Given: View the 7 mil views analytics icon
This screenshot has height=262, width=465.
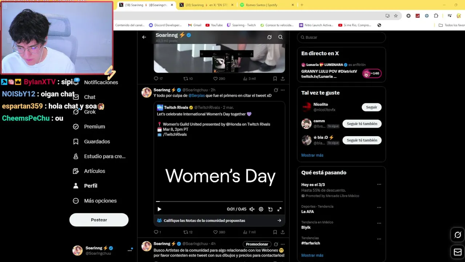Looking at the screenshot, I should coord(249,232).
